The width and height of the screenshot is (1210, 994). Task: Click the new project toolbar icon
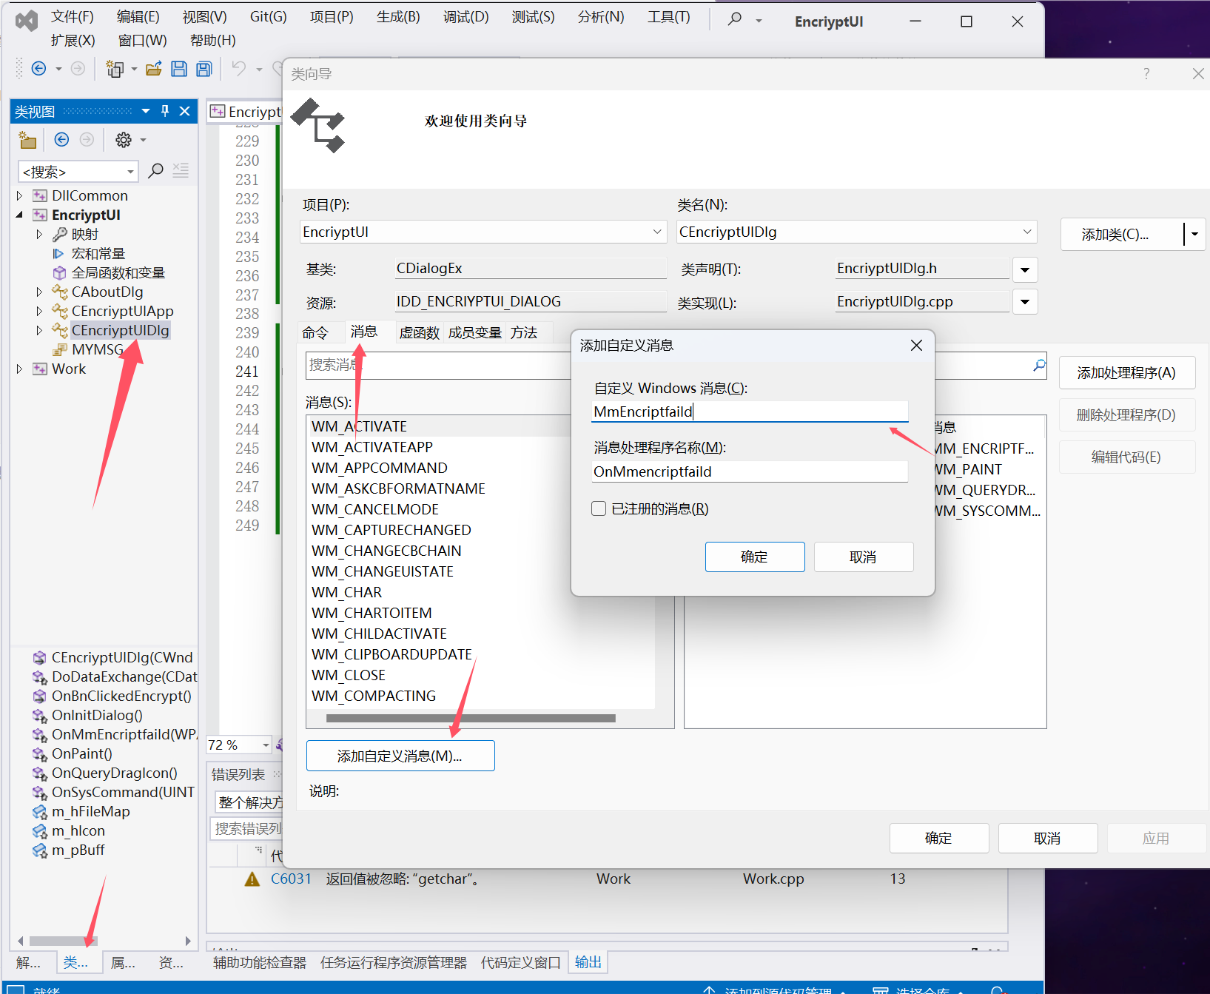(x=115, y=69)
